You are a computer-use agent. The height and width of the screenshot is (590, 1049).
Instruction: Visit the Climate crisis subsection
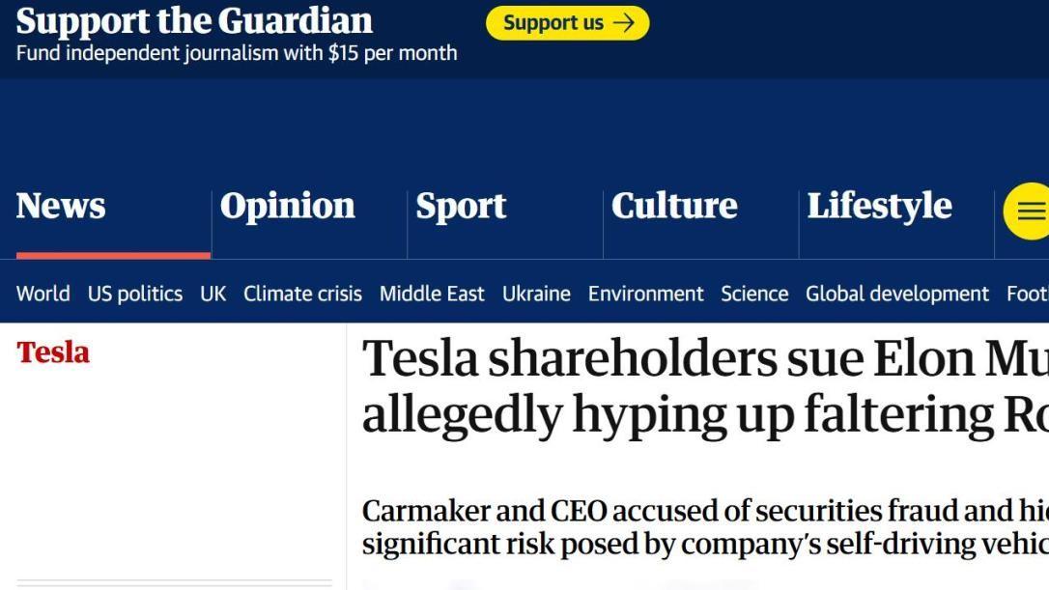tap(302, 294)
